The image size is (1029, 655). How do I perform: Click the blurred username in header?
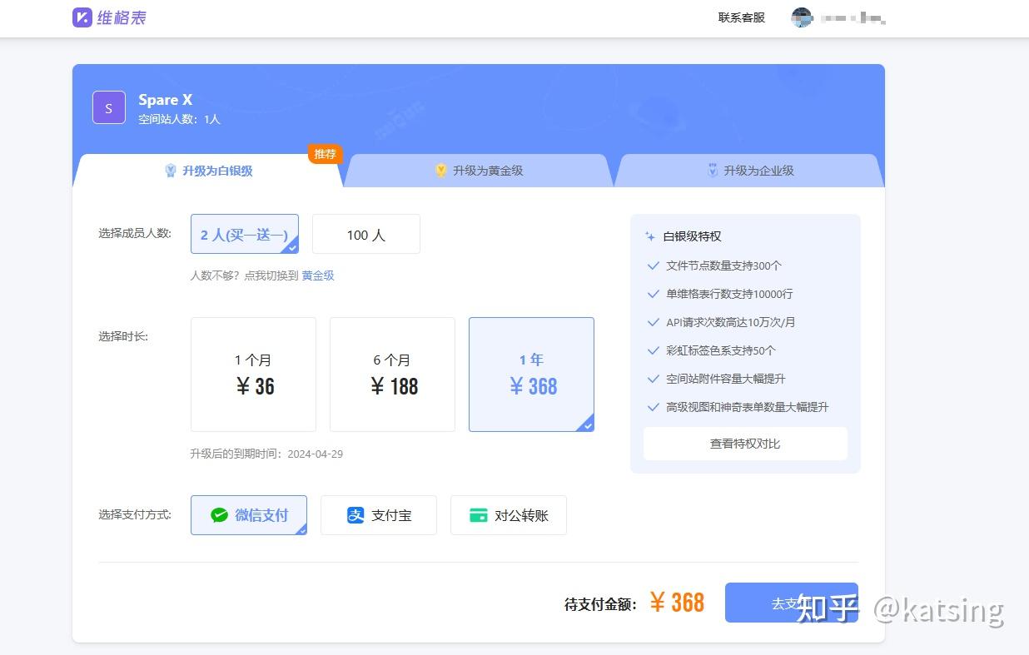tap(853, 17)
